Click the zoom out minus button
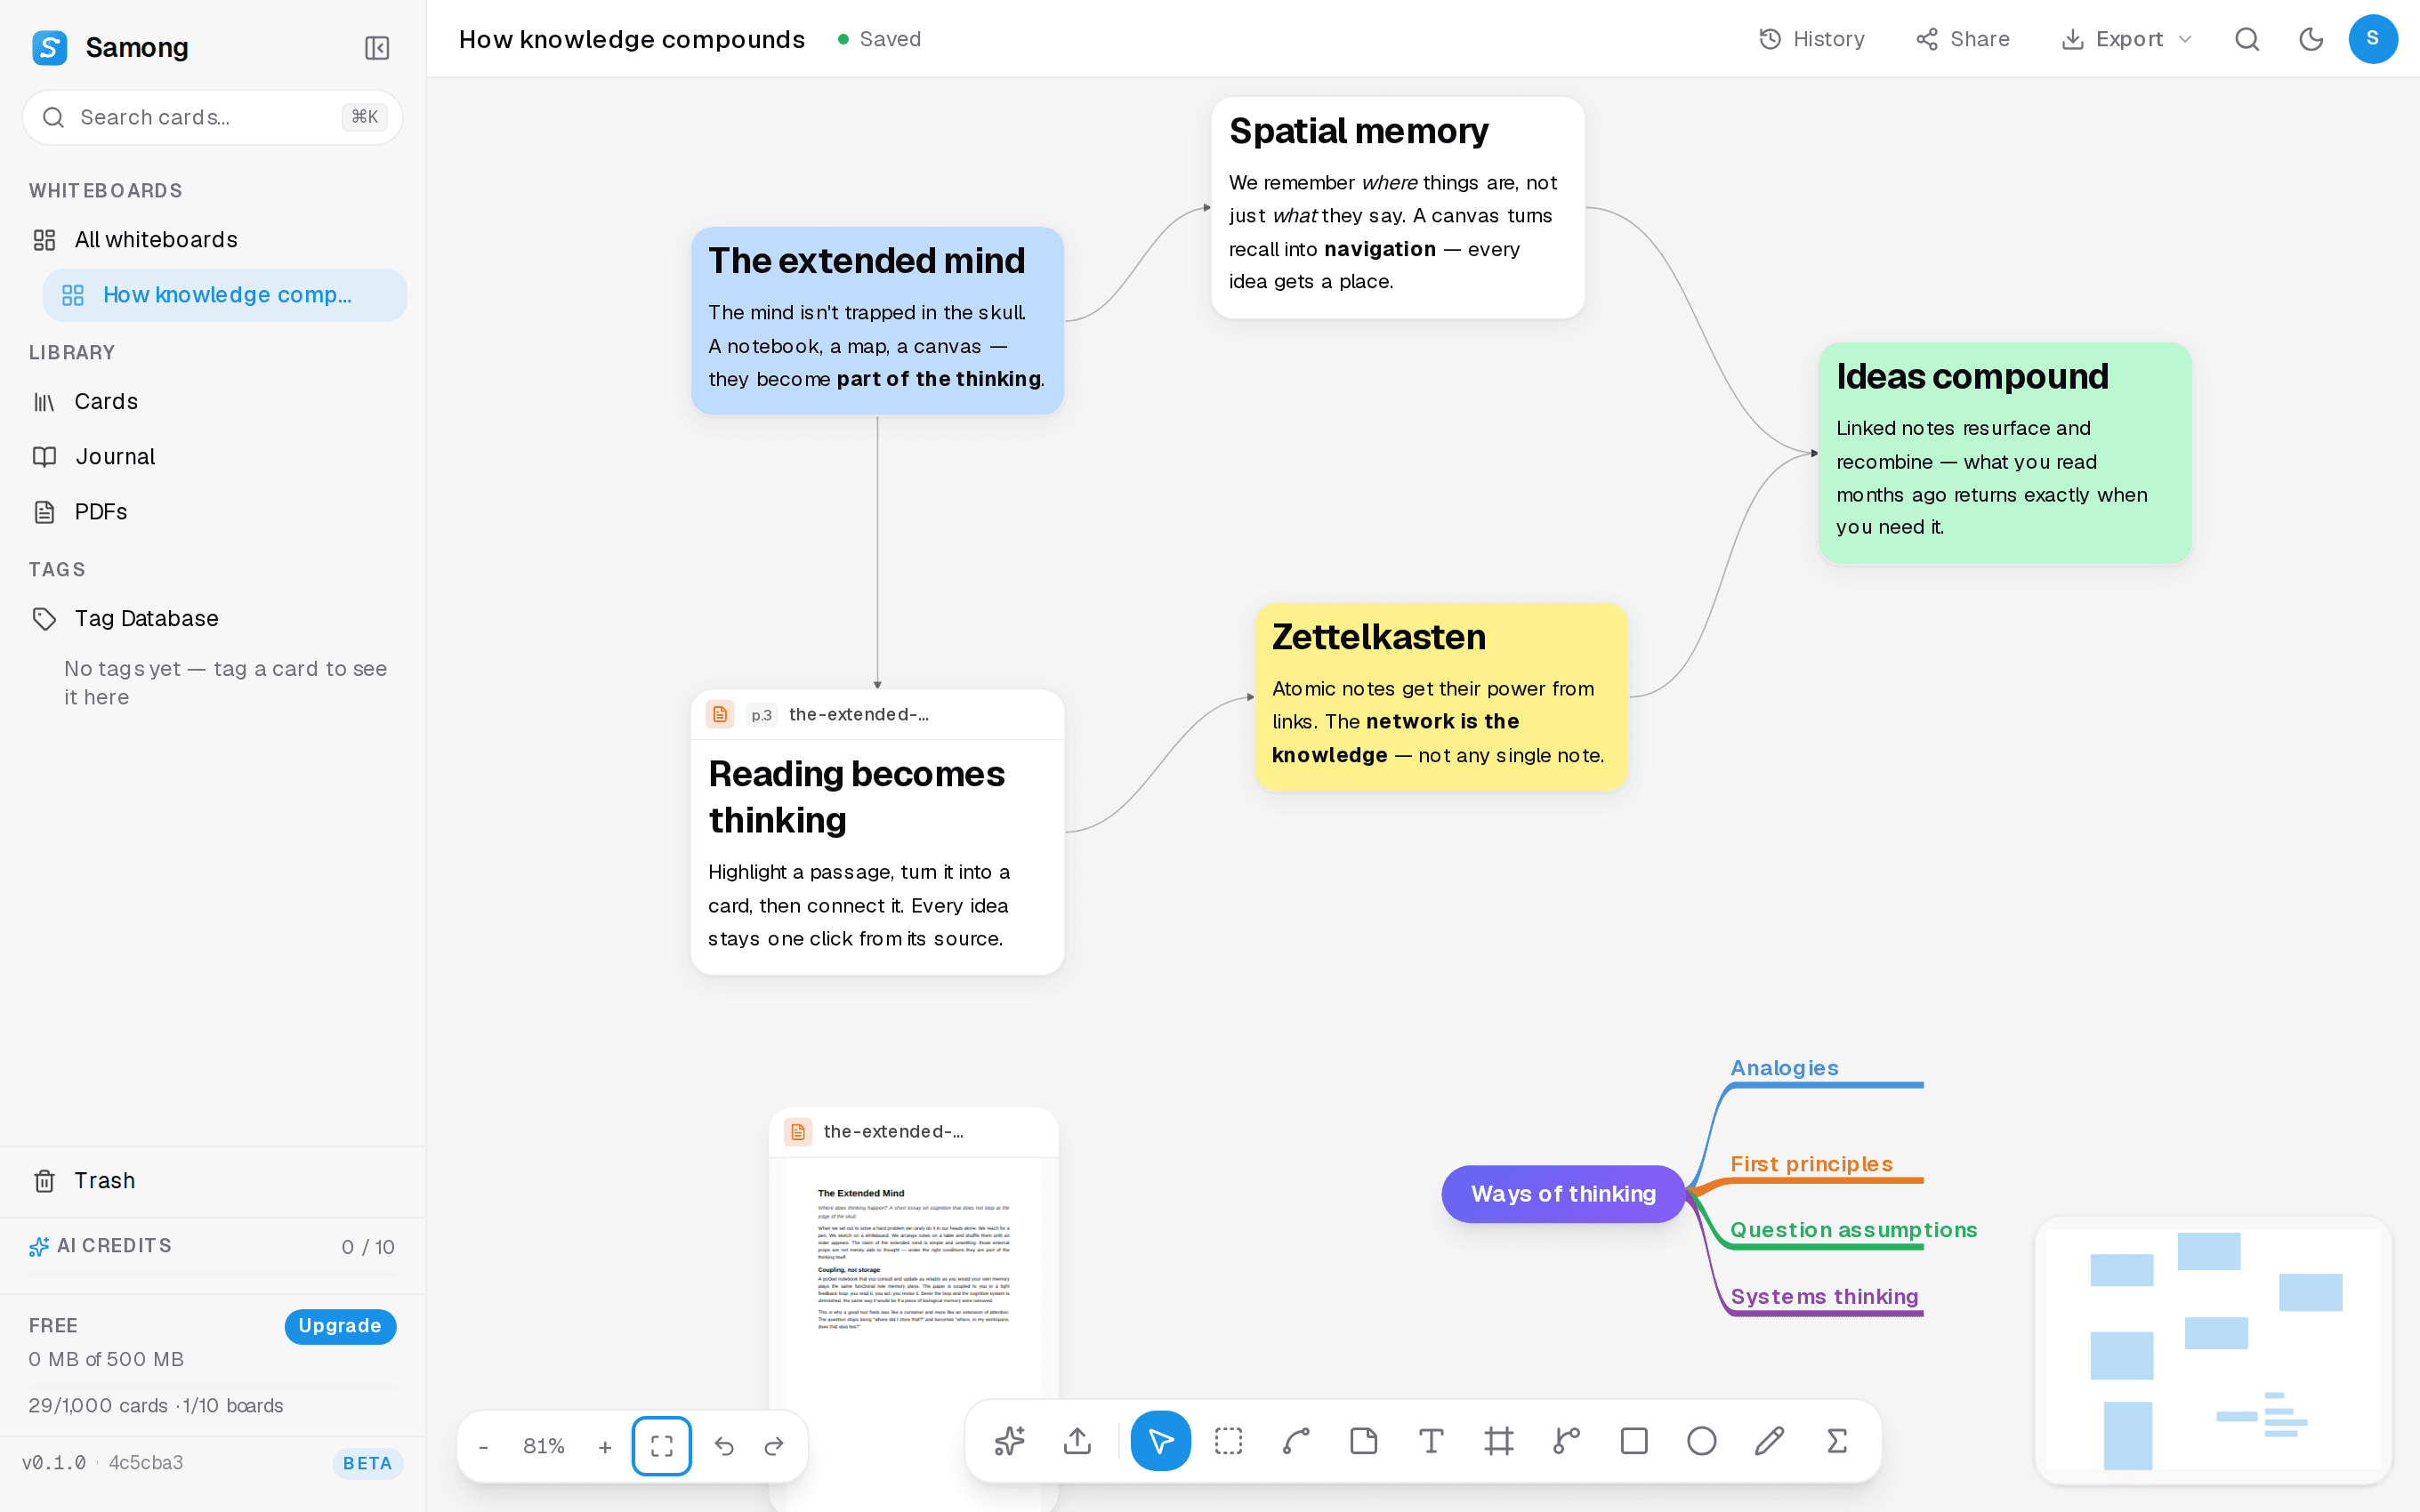The height and width of the screenshot is (1512, 2420). click(x=484, y=1446)
